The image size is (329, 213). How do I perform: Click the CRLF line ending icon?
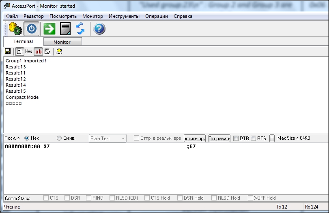click(x=59, y=51)
